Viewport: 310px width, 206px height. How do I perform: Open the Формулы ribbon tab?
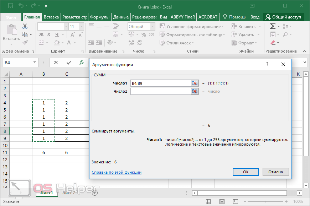pyautogui.click(x=100, y=17)
